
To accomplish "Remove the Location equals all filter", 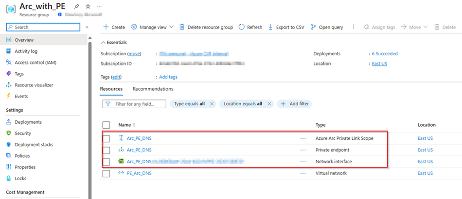I will 269,104.
